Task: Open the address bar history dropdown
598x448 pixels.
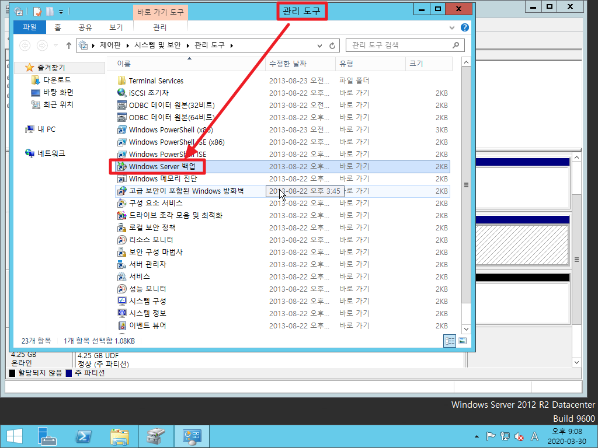Action: click(319, 45)
